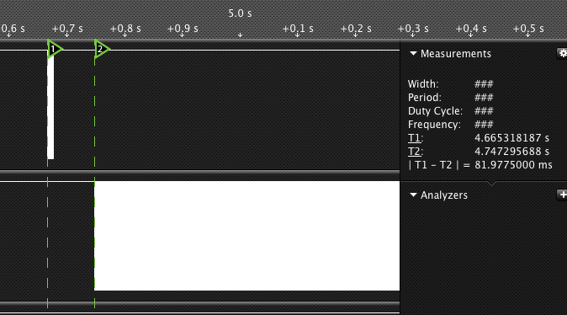The height and width of the screenshot is (315, 567).
Task: Click the Duty Cycle measurement label
Action: [435, 111]
